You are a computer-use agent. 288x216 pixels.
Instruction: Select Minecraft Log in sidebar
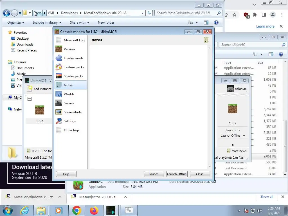[71, 40]
